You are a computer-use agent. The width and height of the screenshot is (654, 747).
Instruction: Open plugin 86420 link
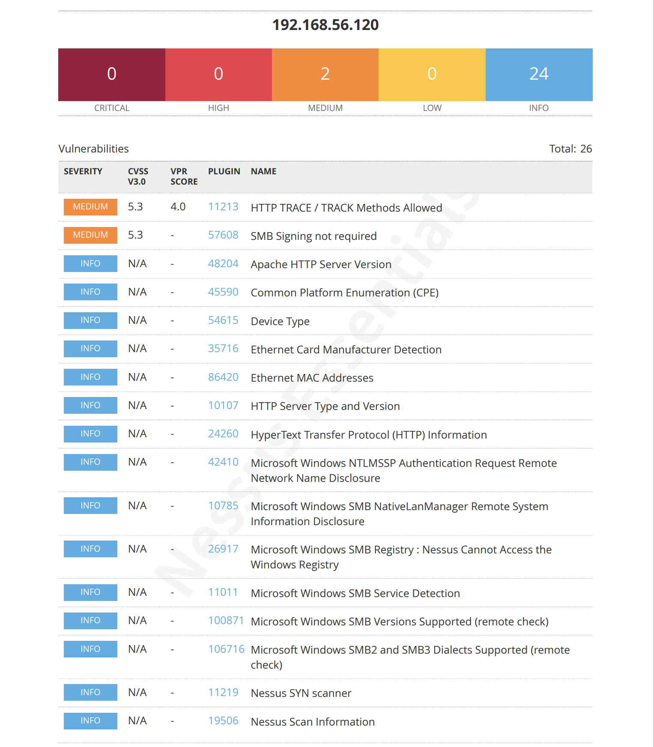click(223, 377)
